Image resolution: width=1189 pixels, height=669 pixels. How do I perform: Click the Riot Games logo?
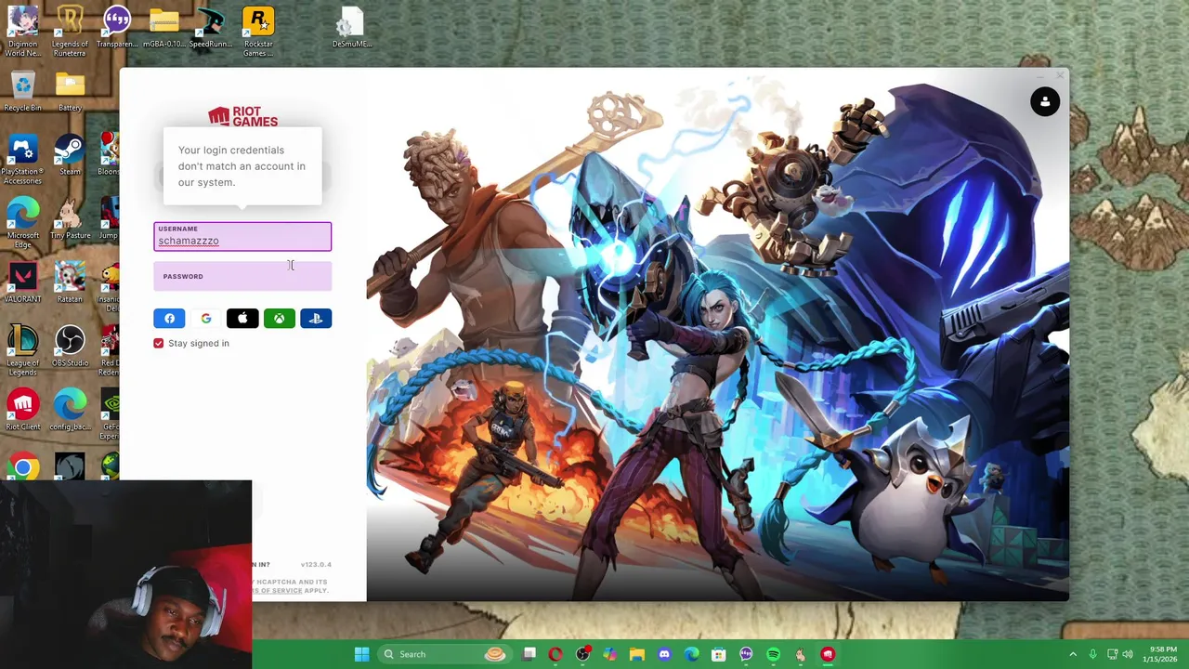click(242, 117)
